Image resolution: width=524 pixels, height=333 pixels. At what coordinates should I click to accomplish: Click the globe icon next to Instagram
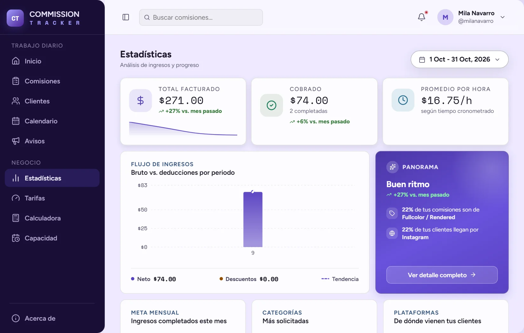pos(392,233)
